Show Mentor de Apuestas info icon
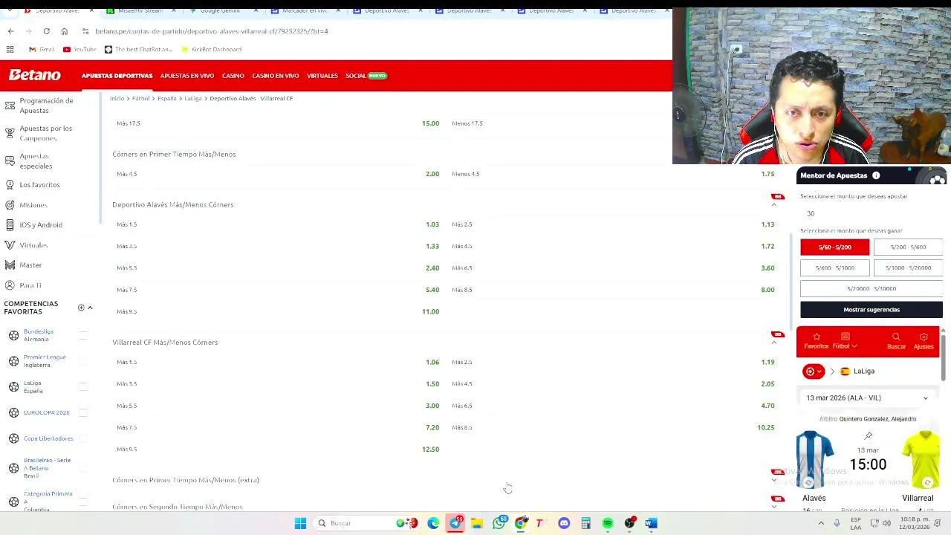951x535 pixels. click(876, 175)
